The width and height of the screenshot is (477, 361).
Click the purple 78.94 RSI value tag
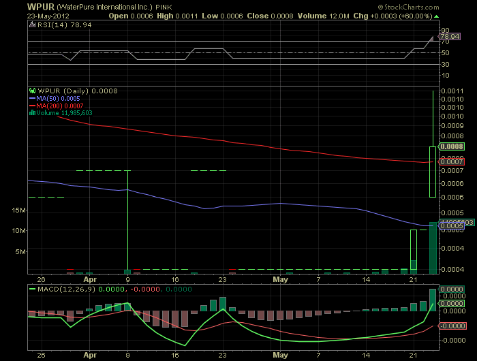[450, 37]
